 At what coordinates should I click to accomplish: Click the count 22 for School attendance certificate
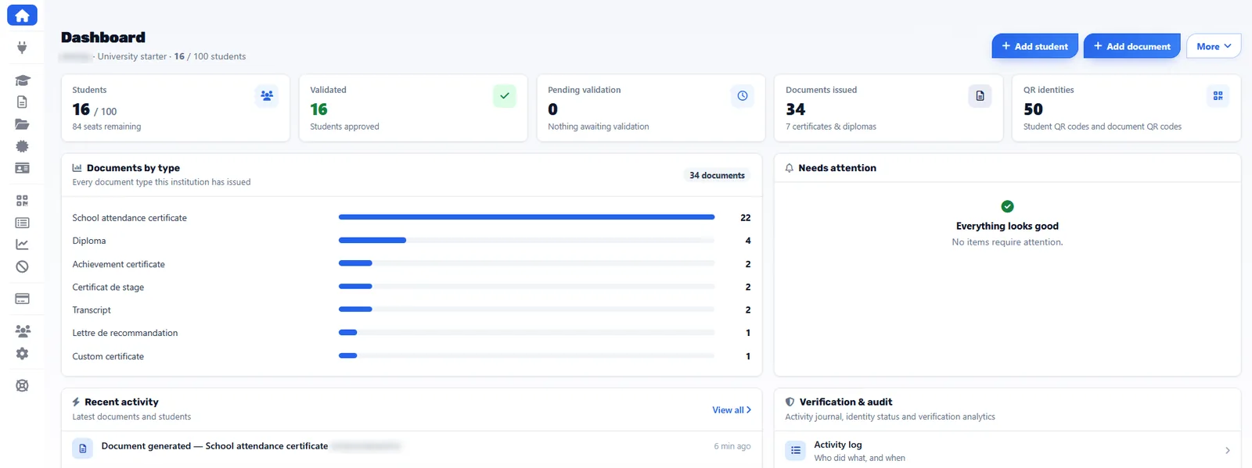click(745, 218)
